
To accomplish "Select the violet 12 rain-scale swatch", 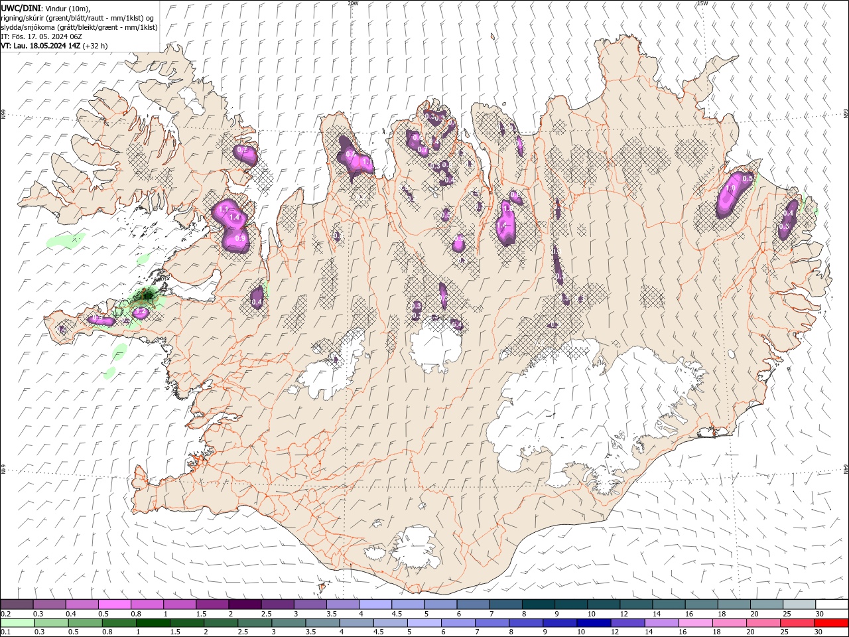I will [x=627, y=623].
